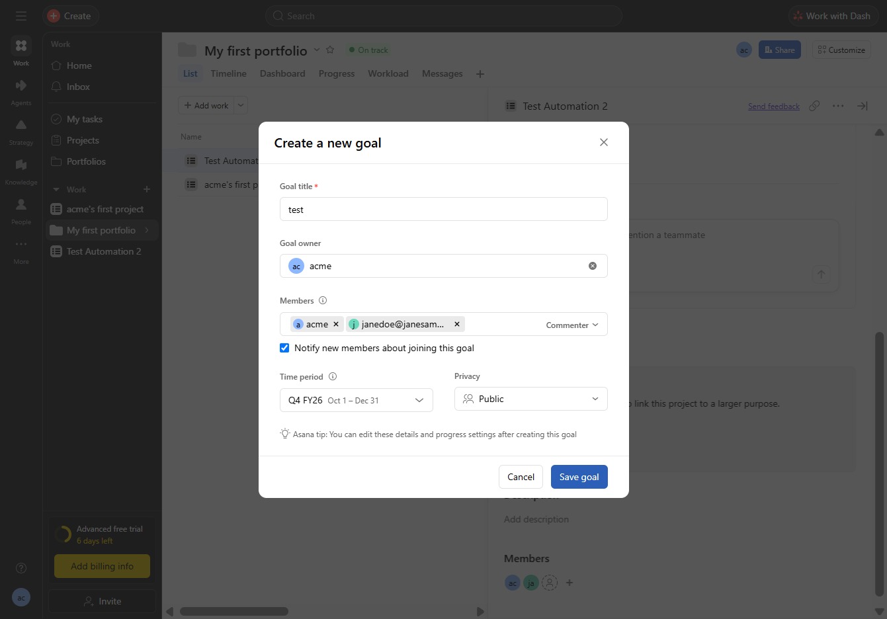The height and width of the screenshot is (619, 887).
Task: Select People in left rail
Action: coord(21,211)
